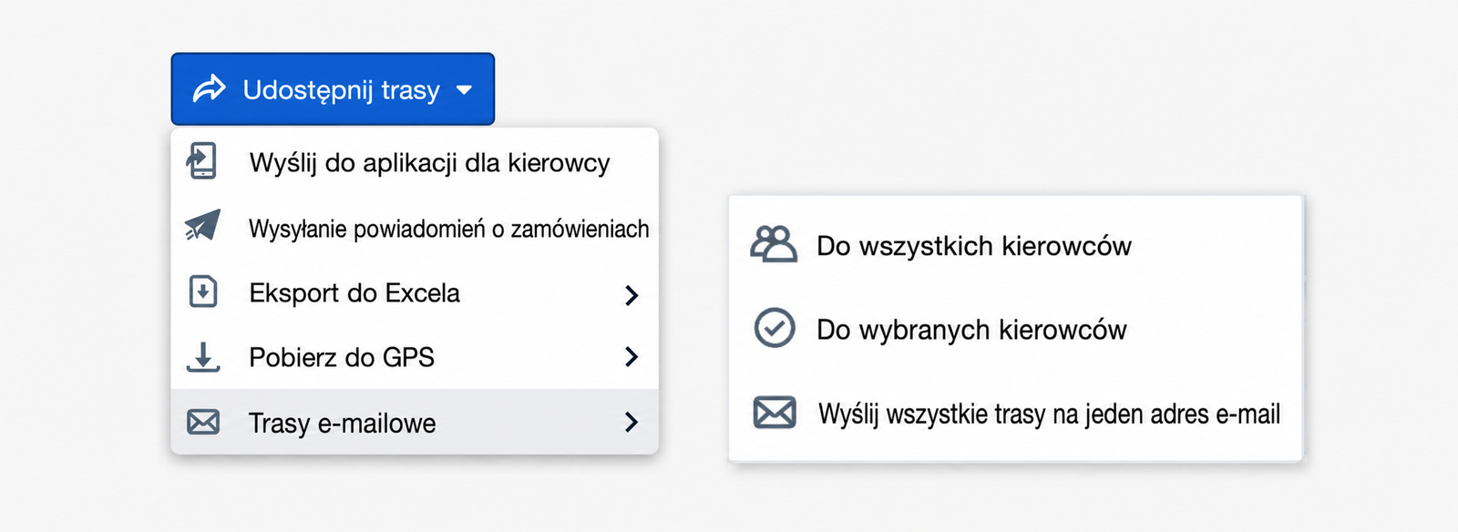
Task: Expand the Eksport do Excela submenu chevron
Action: (631, 294)
